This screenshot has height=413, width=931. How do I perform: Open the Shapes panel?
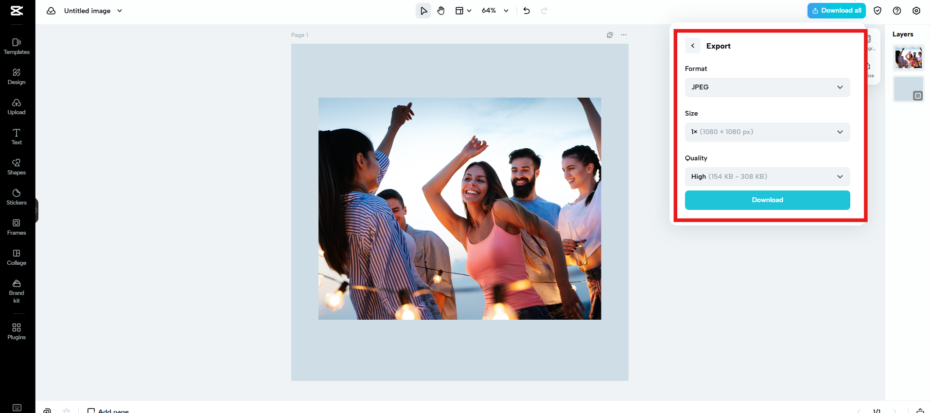tap(17, 167)
